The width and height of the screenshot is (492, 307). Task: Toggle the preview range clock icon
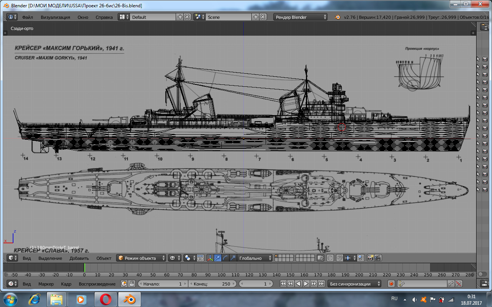pyautogui.click(x=124, y=284)
